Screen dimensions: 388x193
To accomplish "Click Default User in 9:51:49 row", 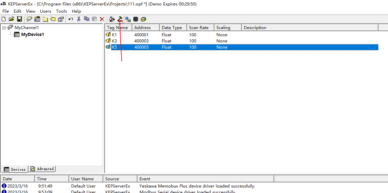I will point(83,186).
